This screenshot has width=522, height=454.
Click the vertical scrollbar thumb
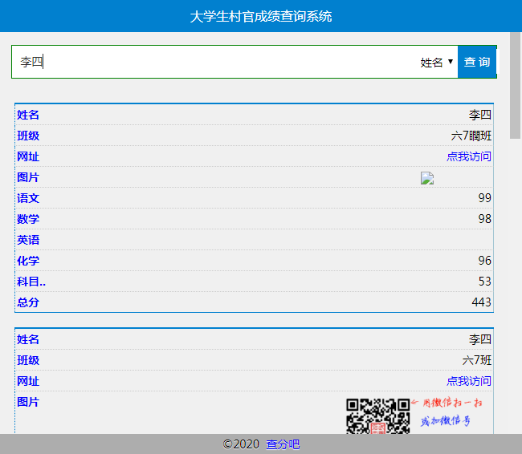pos(515,84)
